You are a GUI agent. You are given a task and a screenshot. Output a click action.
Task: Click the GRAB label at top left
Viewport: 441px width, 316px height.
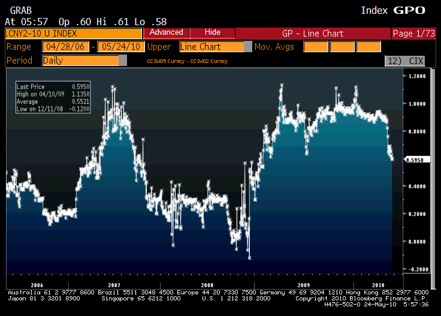point(16,10)
